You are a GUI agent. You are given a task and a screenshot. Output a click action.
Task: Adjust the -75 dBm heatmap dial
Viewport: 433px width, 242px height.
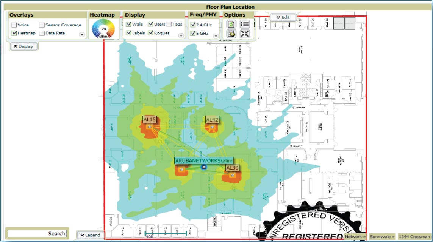(103, 29)
